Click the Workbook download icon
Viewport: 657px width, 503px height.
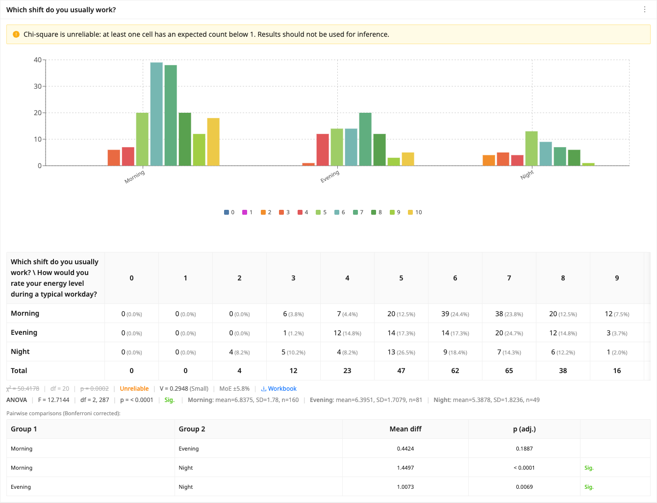263,389
